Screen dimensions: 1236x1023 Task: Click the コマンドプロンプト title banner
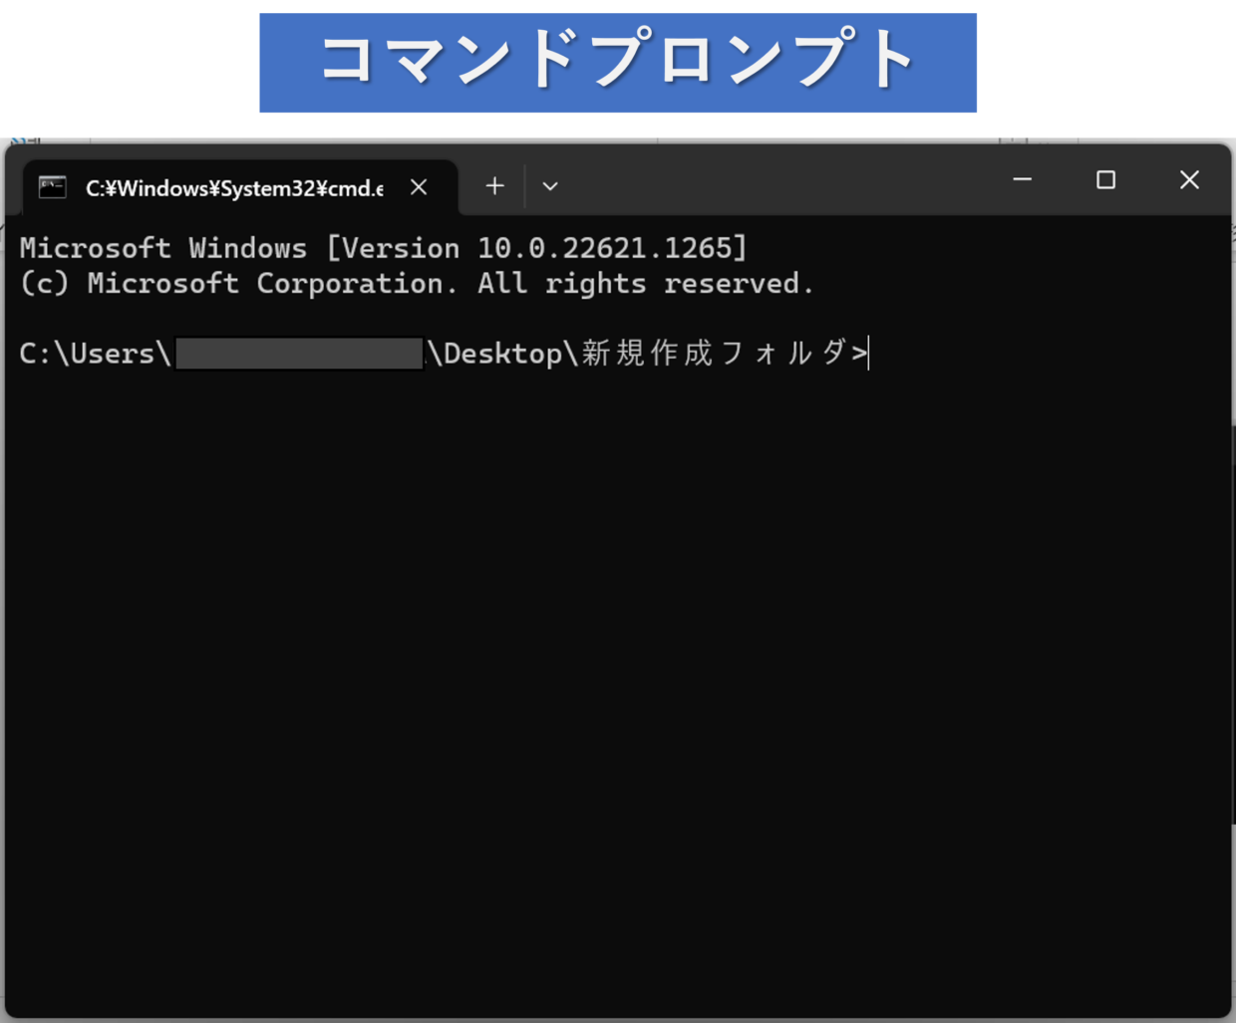[x=618, y=63]
